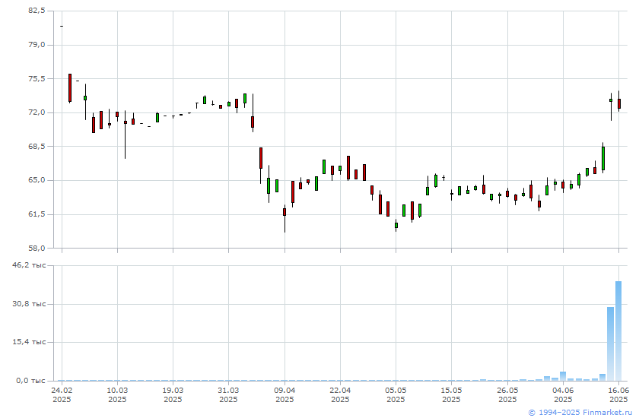Click the 68,5 price axis label
This screenshot has width=639, height=418.
tap(37, 146)
